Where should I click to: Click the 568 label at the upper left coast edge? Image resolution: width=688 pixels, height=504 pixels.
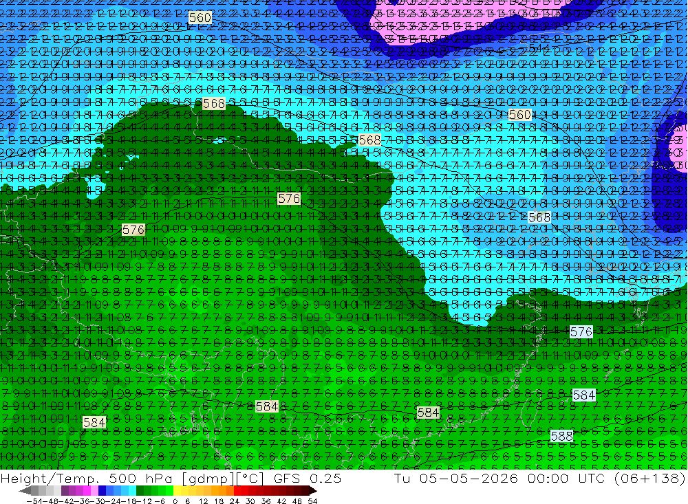point(214,104)
